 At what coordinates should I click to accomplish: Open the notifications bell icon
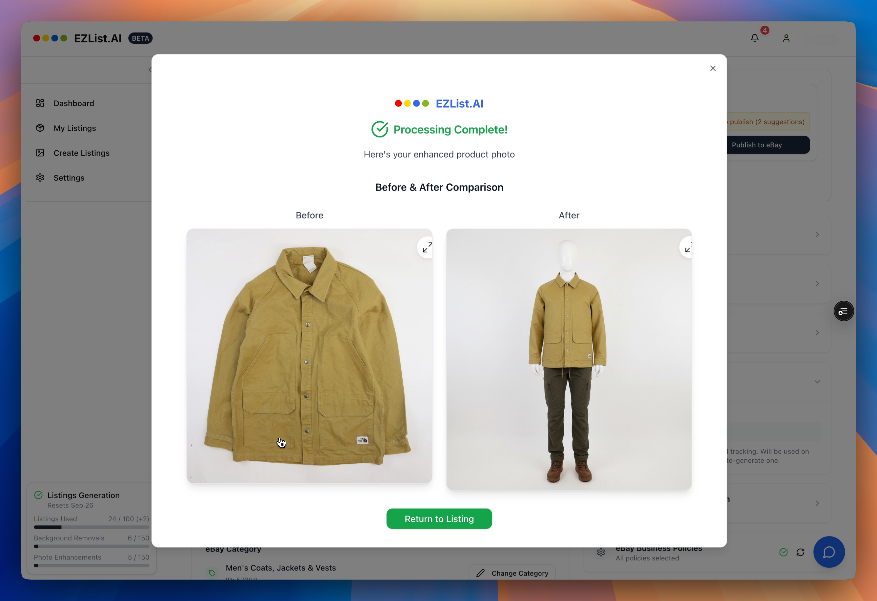point(754,38)
